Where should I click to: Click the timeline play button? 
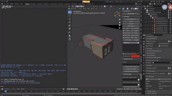click(73, 89)
